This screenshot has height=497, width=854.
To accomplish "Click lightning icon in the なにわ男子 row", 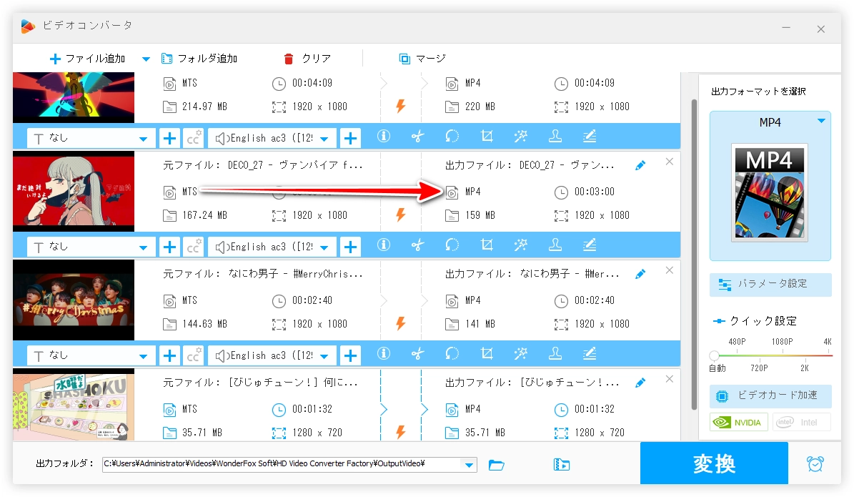I will [x=401, y=324].
